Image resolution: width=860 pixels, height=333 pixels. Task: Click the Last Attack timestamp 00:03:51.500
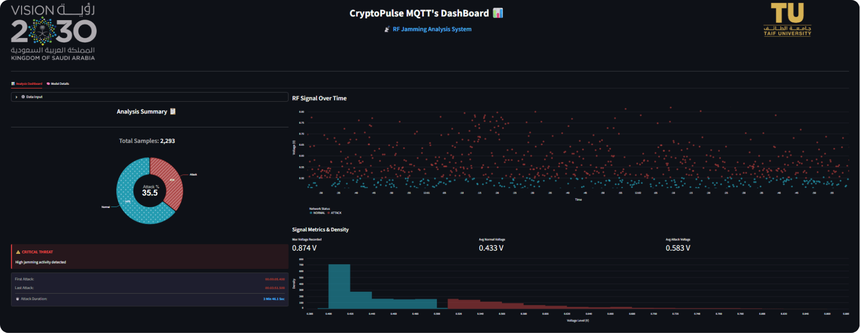point(275,288)
